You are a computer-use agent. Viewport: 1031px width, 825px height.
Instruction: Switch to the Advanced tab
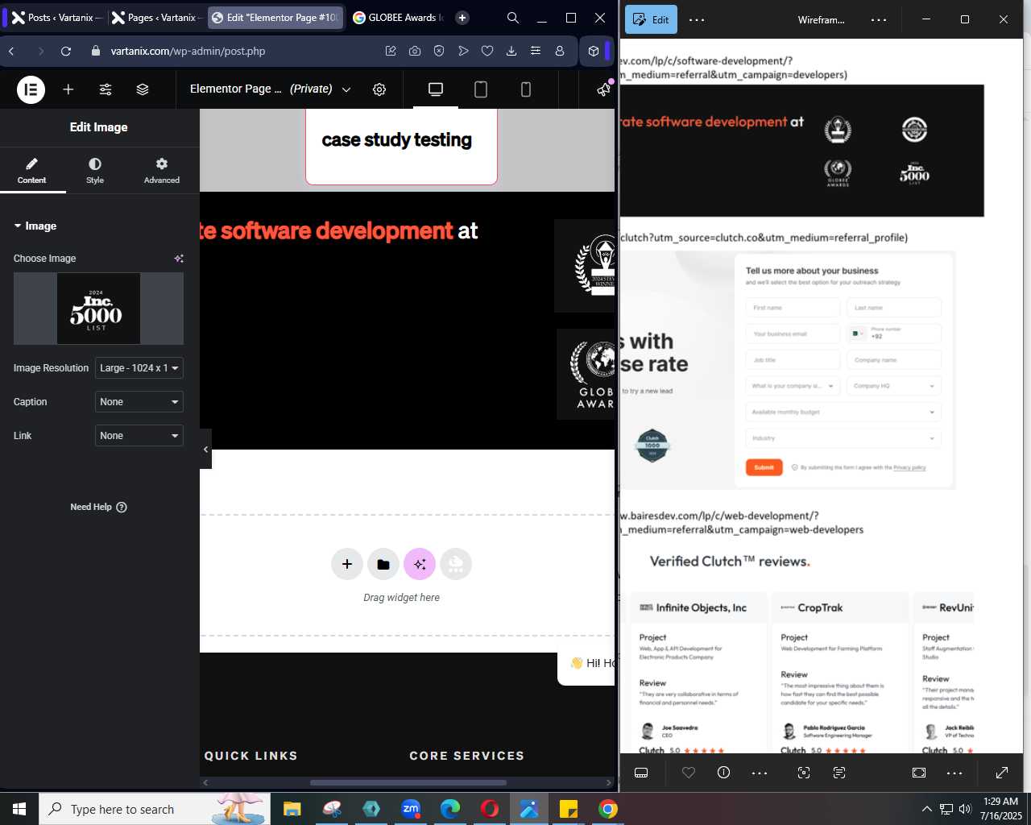tap(162, 171)
